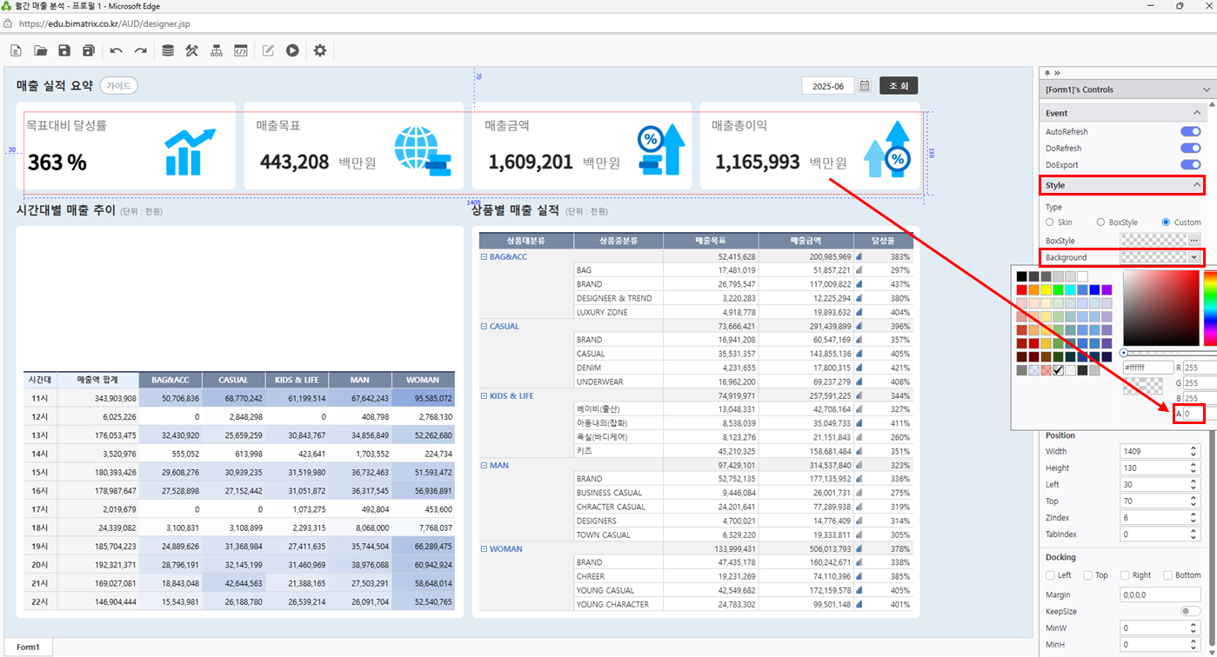The image size is (1217, 657).
Task: Select the Skin type radio button
Action: [x=1050, y=222]
